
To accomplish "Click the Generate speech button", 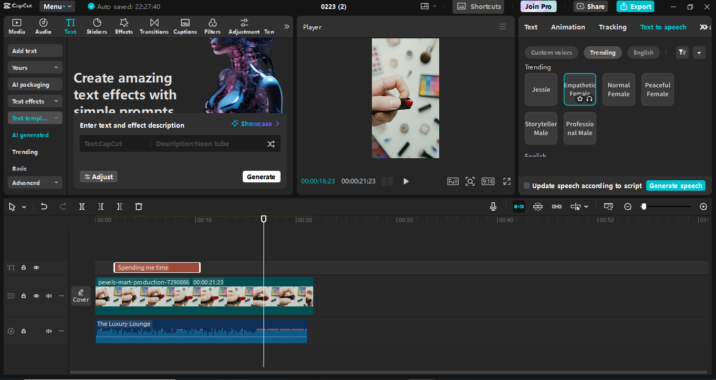I will pyautogui.click(x=676, y=186).
